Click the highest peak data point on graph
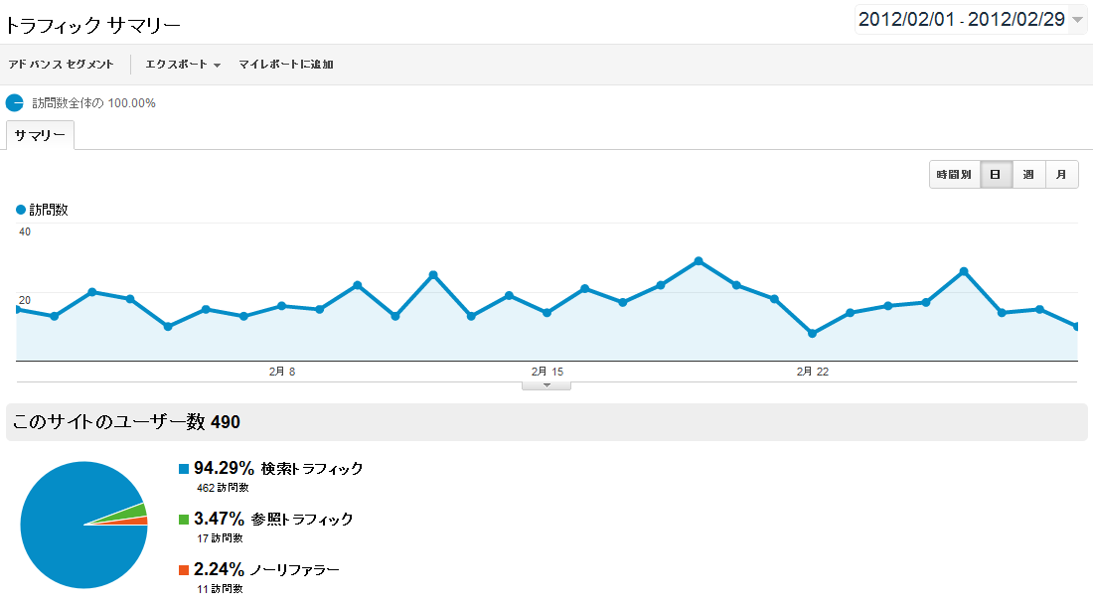This screenshot has width=1093, height=605. (699, 261)
